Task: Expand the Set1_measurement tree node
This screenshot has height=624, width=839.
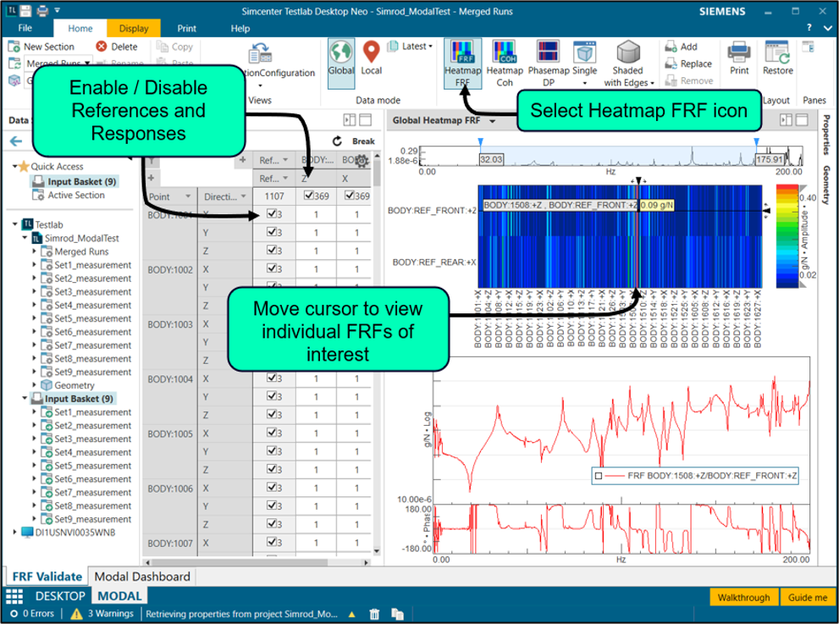Action: [x=35, y=265]
